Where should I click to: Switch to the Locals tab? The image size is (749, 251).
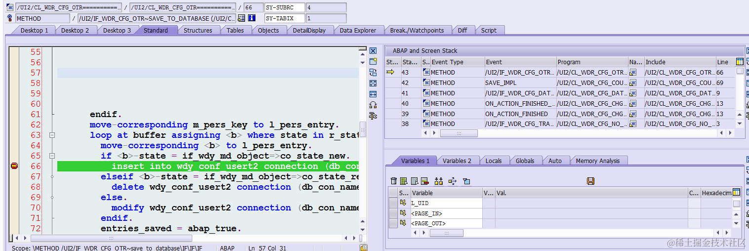click(494, 161)
